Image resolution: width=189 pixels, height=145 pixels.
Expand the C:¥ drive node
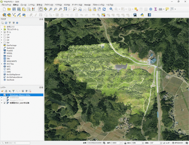tap(1, 35)
